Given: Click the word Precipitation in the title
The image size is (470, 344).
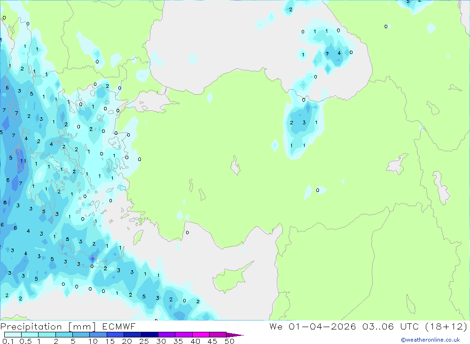Looking at the screenshot, I should [x=31, y=327].
